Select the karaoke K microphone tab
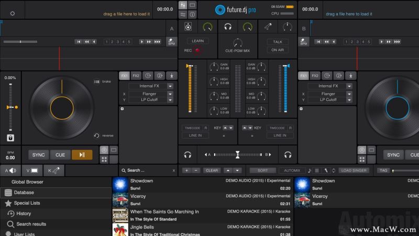419x236 pixels. (x=54, y=171)
